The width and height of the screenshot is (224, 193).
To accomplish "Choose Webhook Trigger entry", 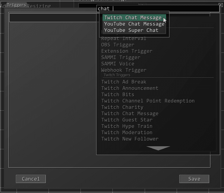I will (x=124, y=70).
